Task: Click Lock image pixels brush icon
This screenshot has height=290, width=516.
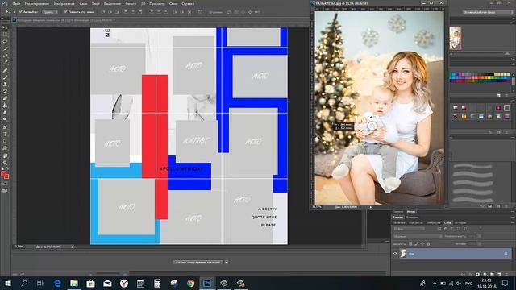Action: 417,243
